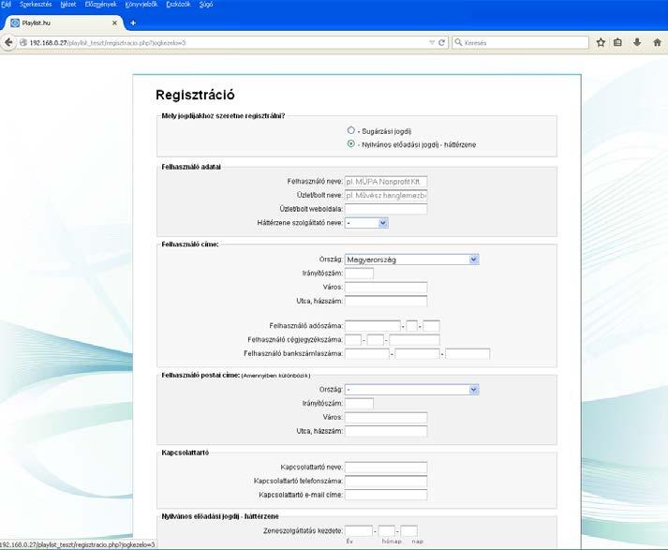Click the Kapcsolattartó neve input field
Image resolution: width=668 pixels, height=550 pixels.
(386, 467)
